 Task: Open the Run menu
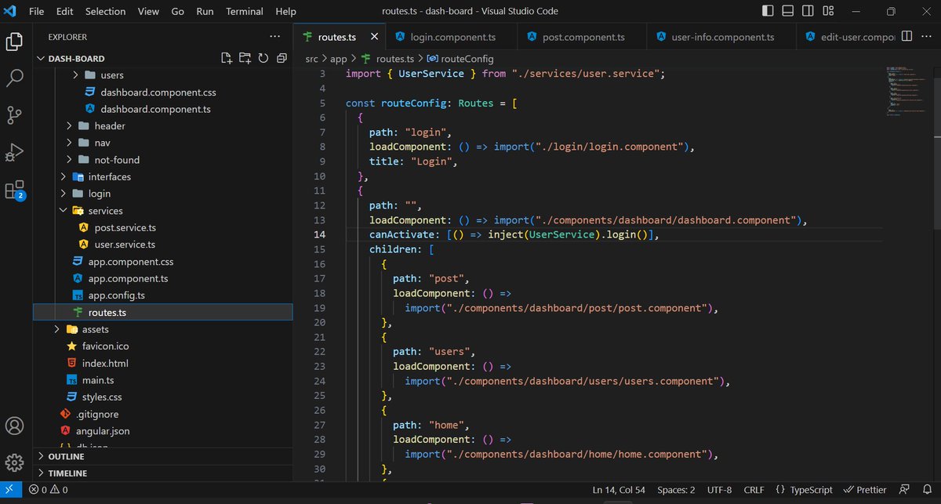(x=205, y=12)
